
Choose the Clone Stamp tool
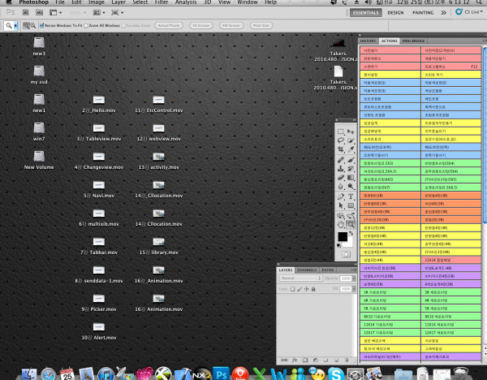click(341, 169)
